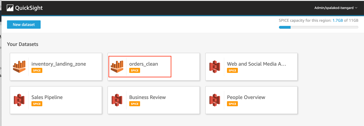Click the Athena icon on orders_clean card
The height and width of the screenshot is (126, 364).
[x=117, y=67]
